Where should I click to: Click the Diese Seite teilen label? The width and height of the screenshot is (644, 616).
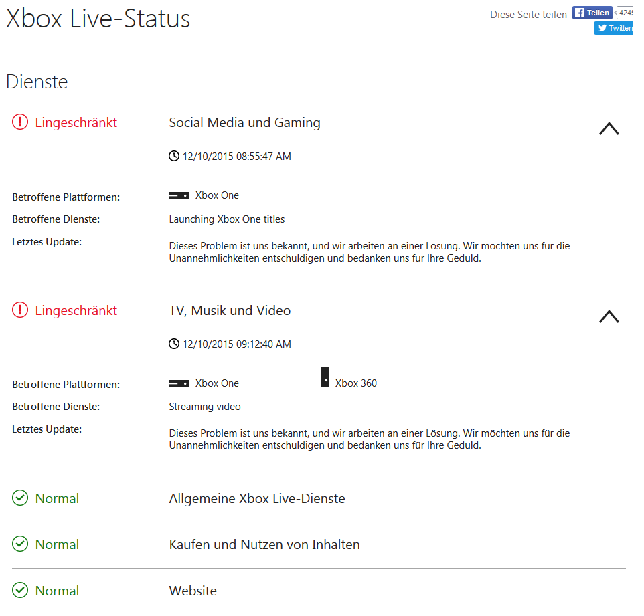529,15
